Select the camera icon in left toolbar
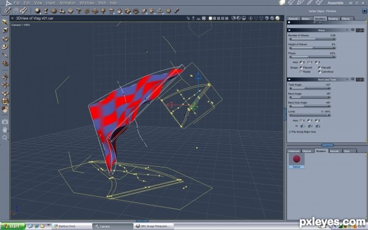368x230 pixels. (x=5, y=122)
